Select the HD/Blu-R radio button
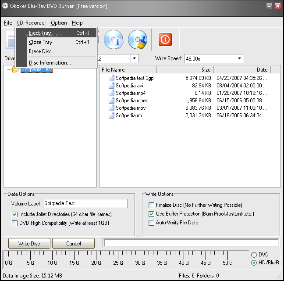 254,263
